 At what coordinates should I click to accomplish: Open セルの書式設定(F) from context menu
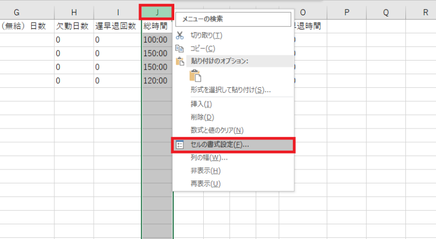click(x=219, y=145)
